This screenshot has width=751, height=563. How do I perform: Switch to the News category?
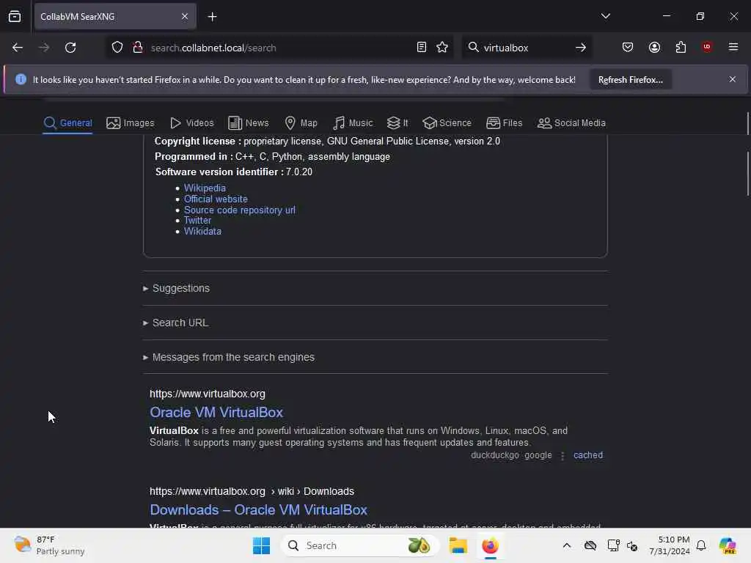tap(249, 123)
